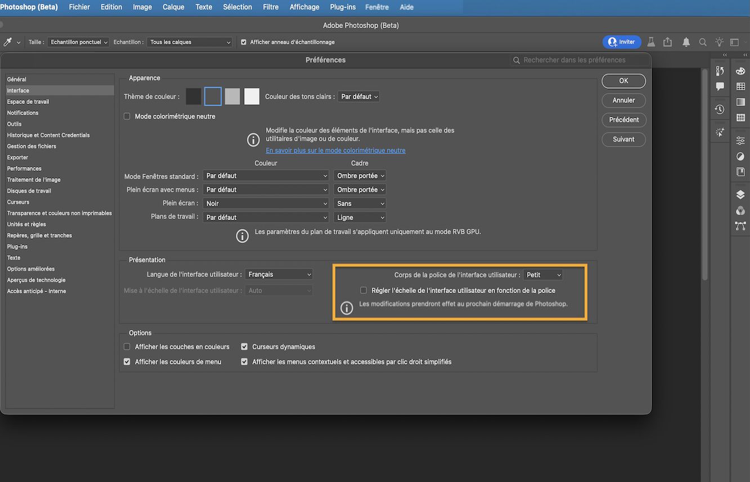Enable Mode colorimétrique neutre checkbox
750x482 pixels.
tap(127, 116)
